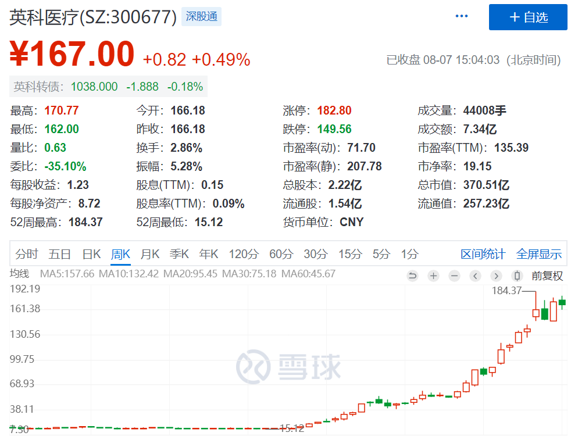Click the 涨停 value 182.80
The height and width of the screenshot is (436, 571).
coord(334,110)
